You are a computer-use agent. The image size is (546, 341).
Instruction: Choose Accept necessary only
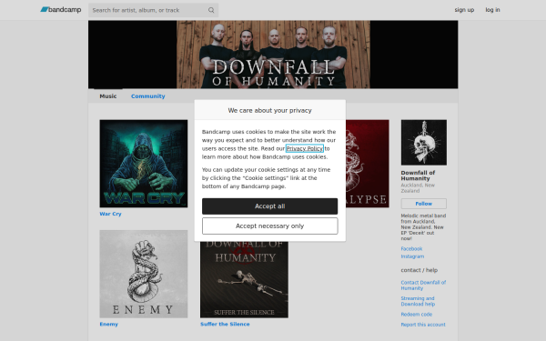point(270,226)
